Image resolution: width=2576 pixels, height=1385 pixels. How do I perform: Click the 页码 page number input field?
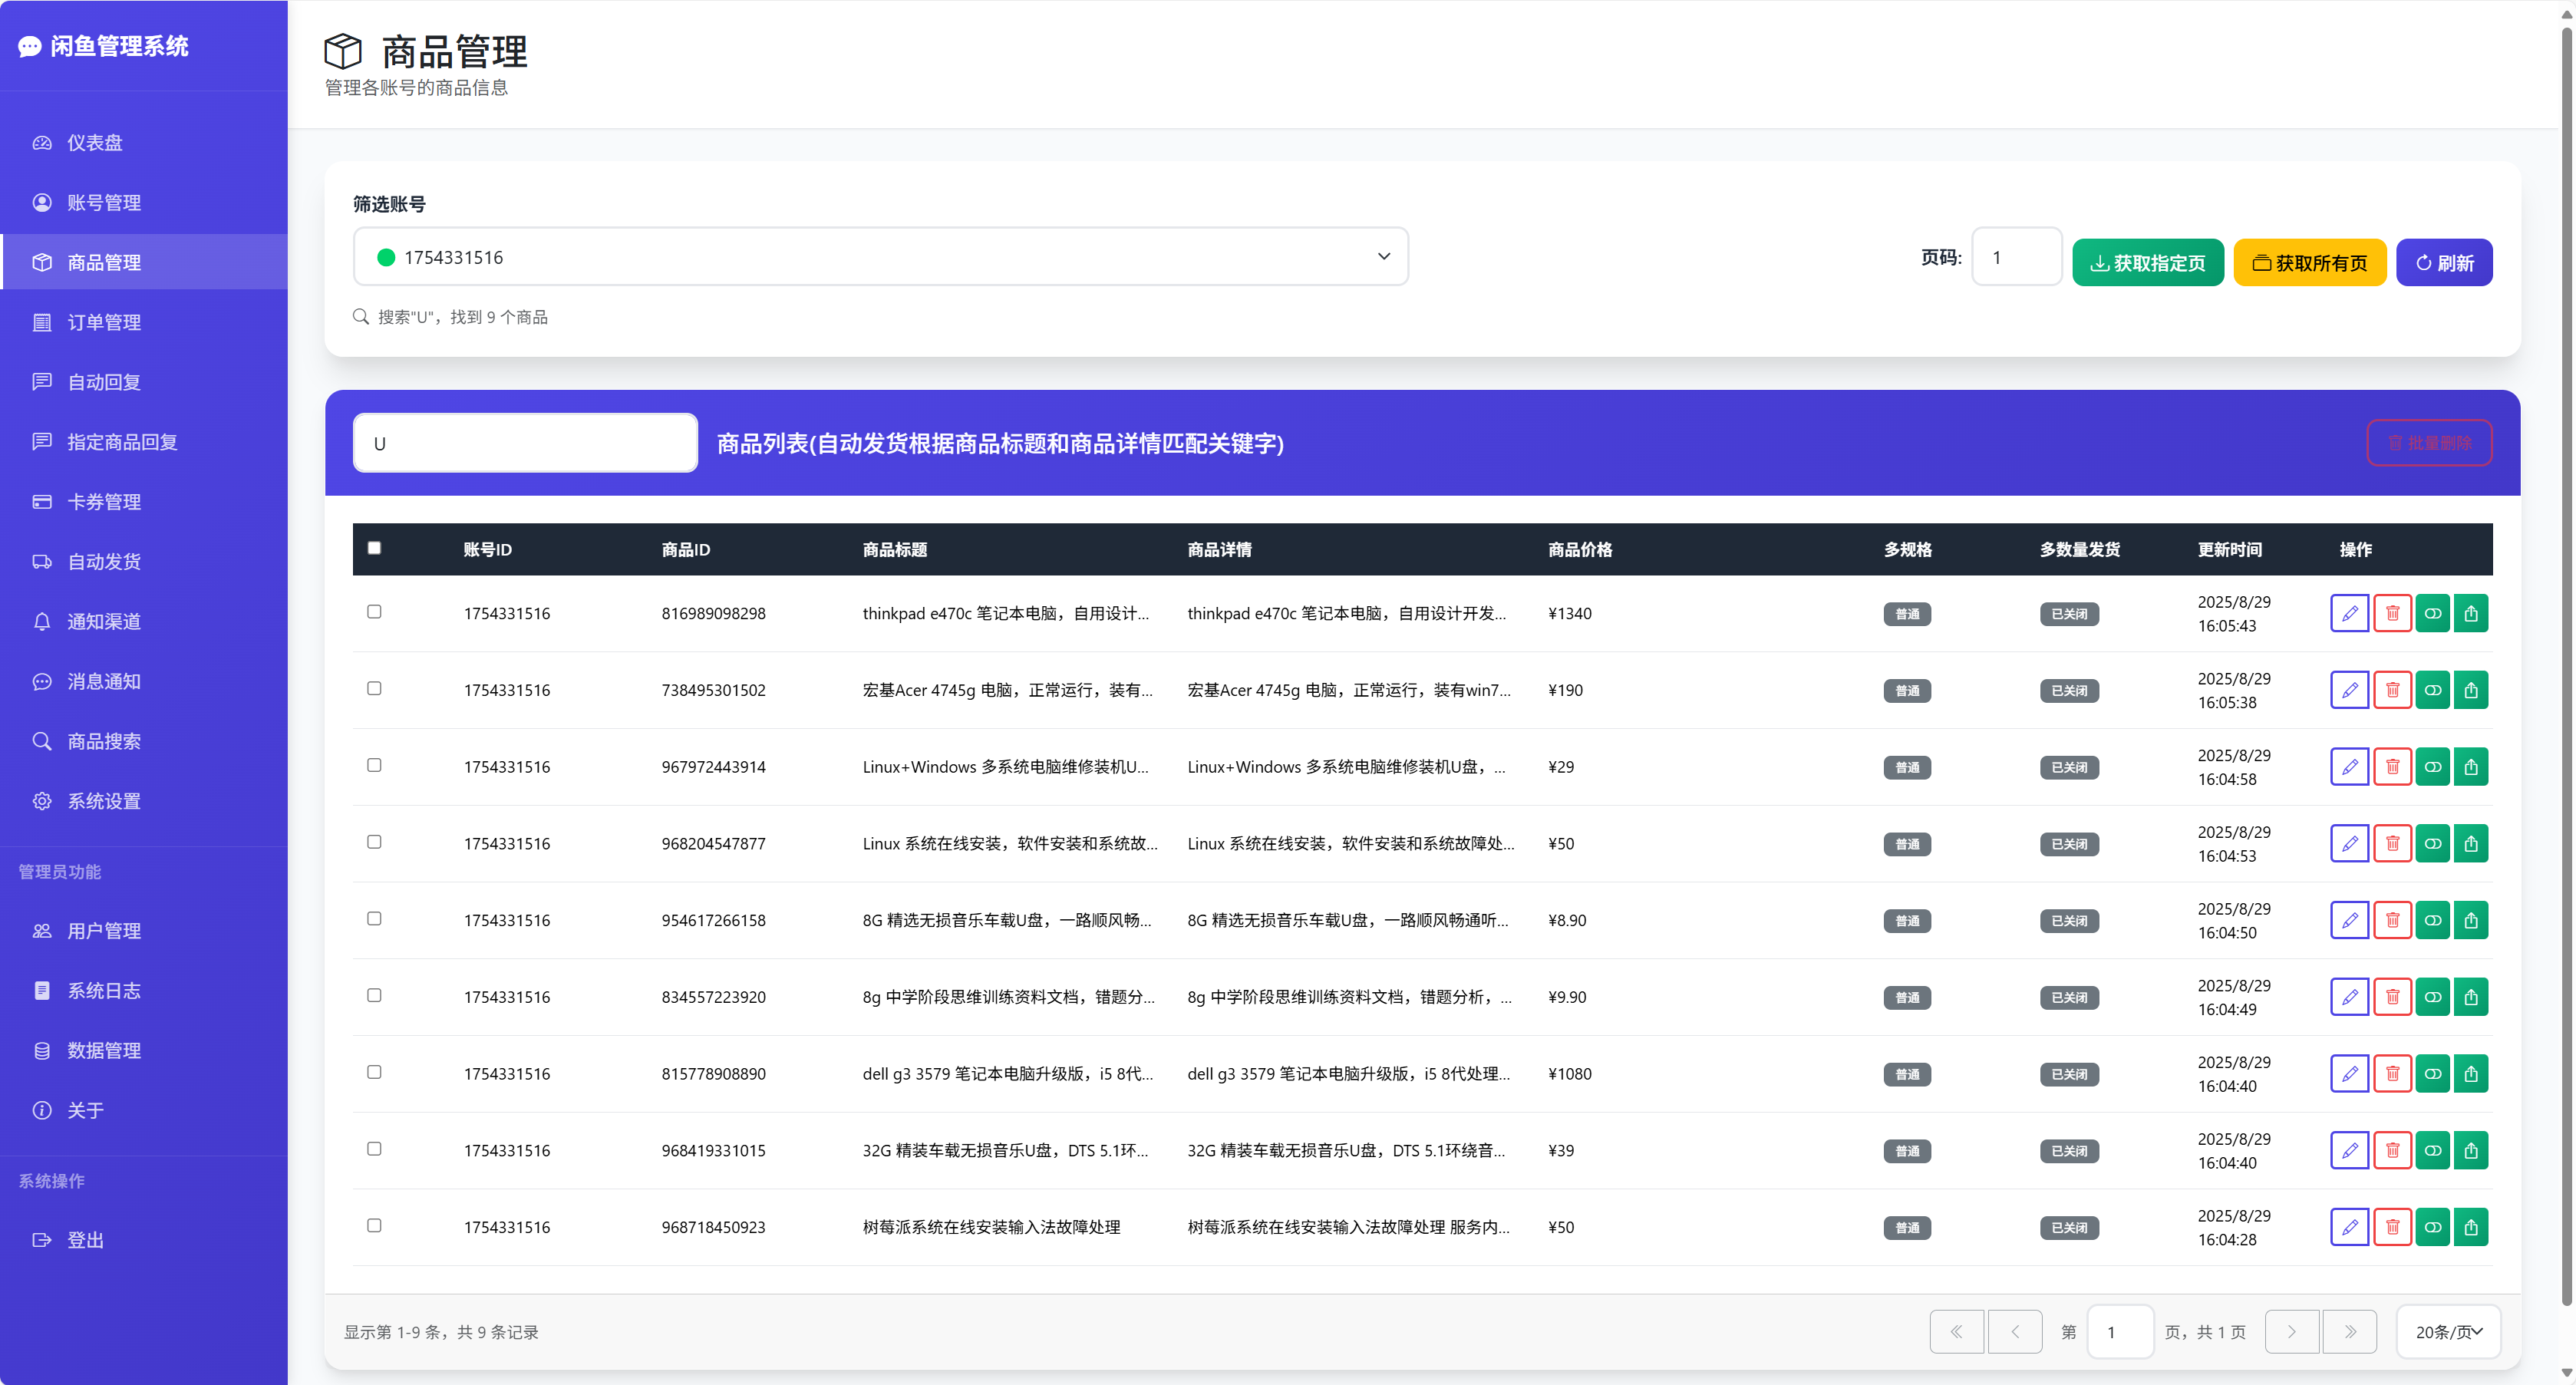click(2016, 257)
